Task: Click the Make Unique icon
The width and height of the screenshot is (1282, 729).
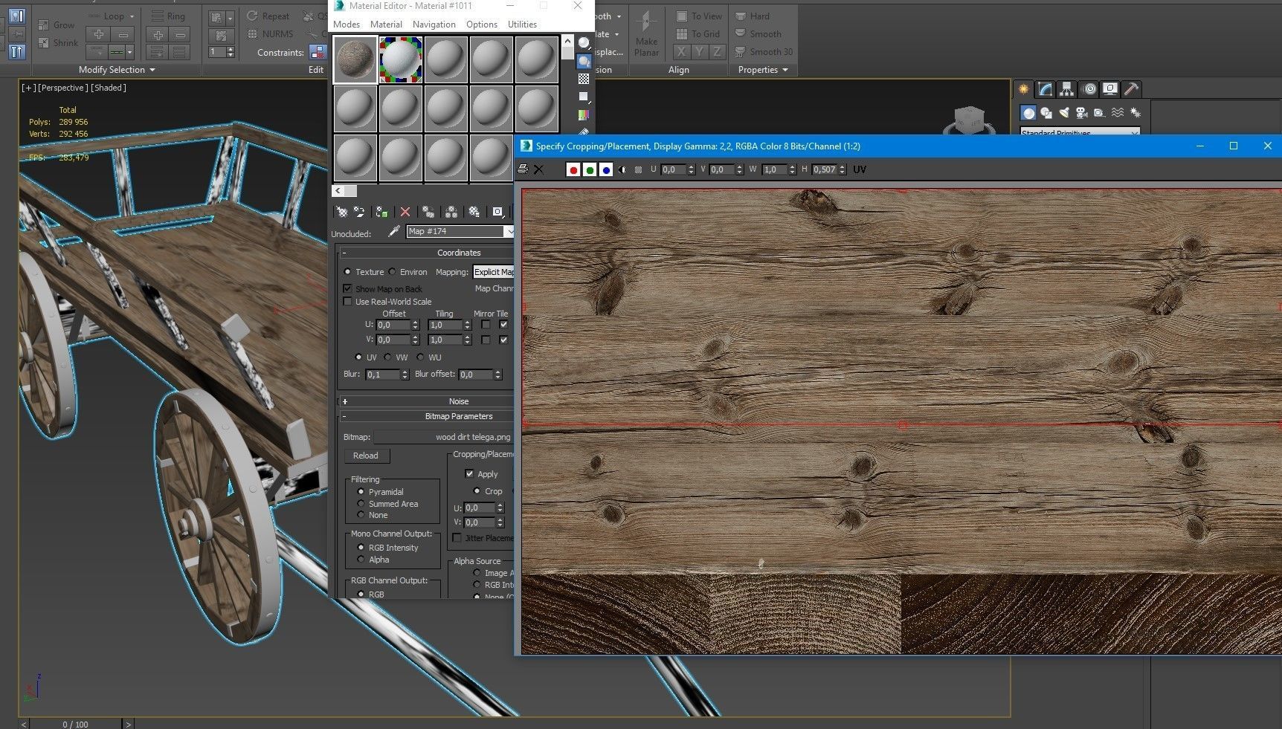Action: [x=451, y=212]
